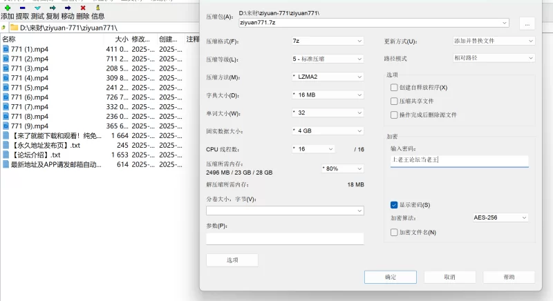Sort file list by 大小 column header
The height and width of the screenshot is (301, 553).
point(122,39)
